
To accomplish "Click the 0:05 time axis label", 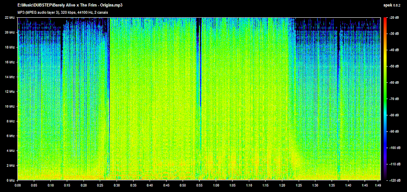I will click(x=34, y=185).
